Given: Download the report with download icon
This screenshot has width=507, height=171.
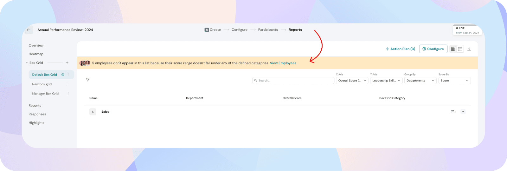Looking at the screenshot, I should [x=469, y=49].
